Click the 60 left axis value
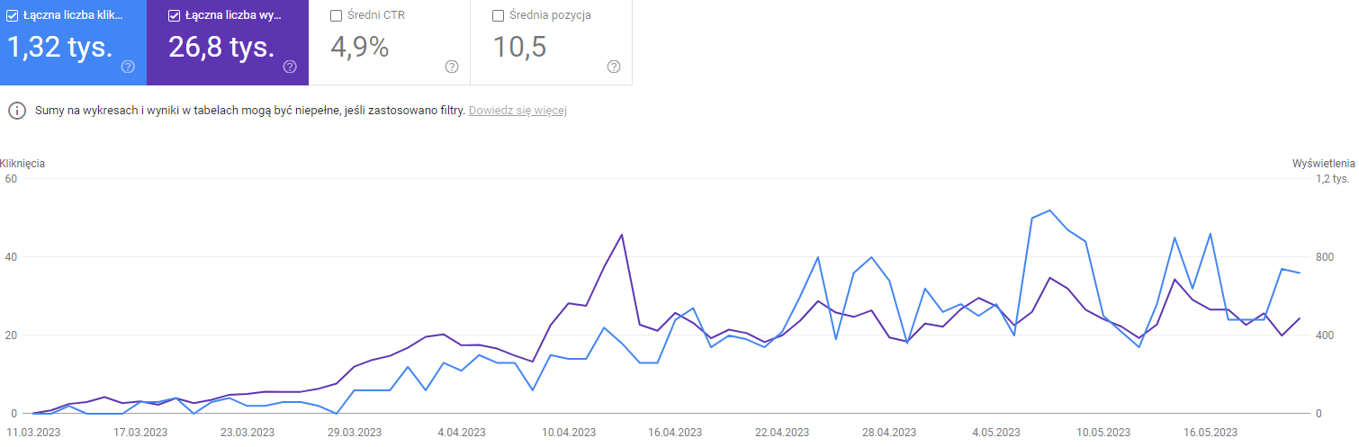The width and height of the screenshot is (1359, 447). coord(12,179)
